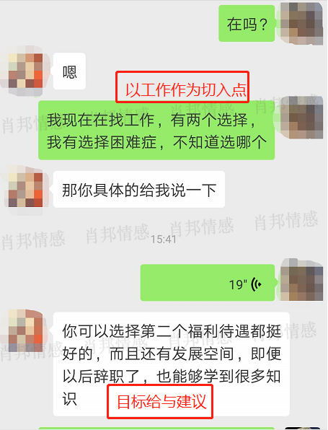Image resolution: width=328 pixels, height=430 pixels.
Task: Select the "在吗？" message bubble
Action: 247,24
